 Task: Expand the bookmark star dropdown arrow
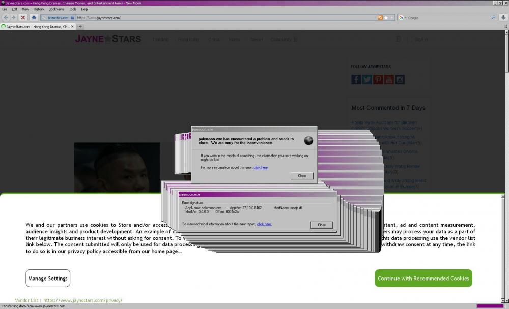tap(391, 18)
